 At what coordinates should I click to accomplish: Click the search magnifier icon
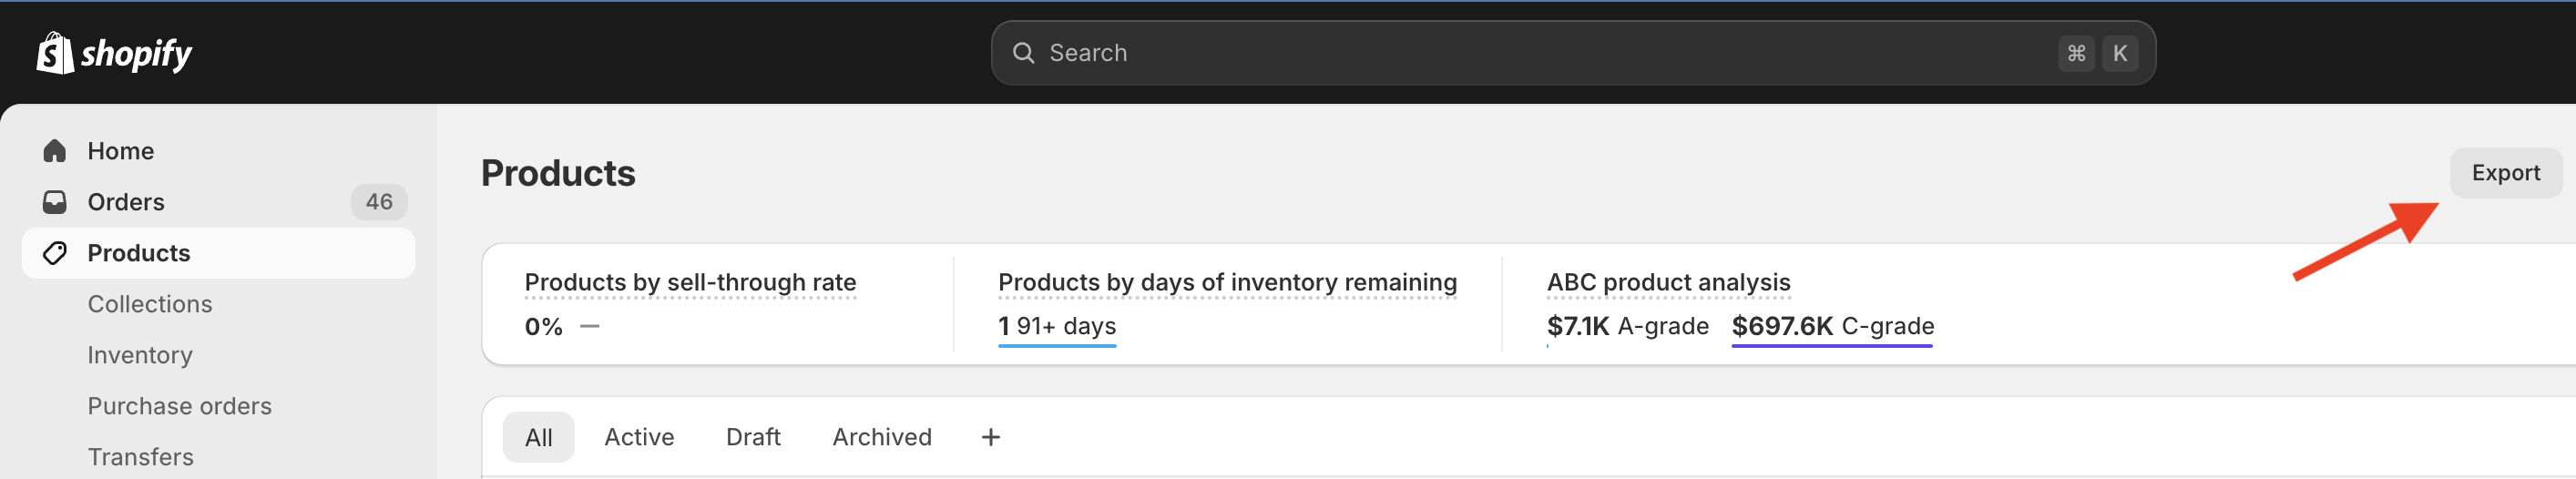(1023, 53)
